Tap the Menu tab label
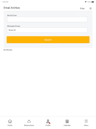 tap(86, 125)
